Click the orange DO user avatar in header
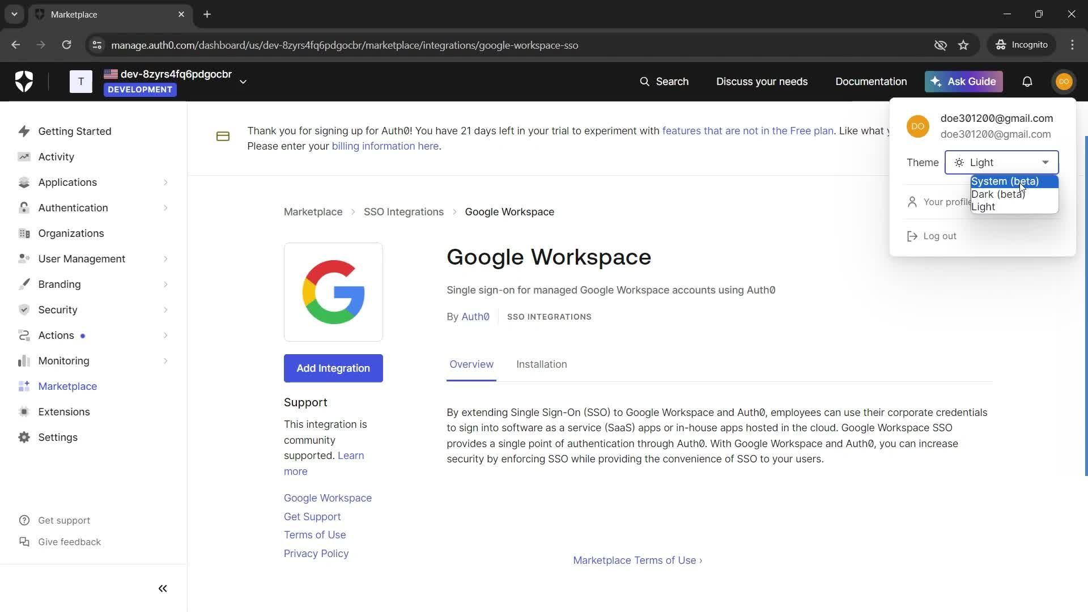Screen dimensions: 1088x612 pyautogui.click(x=1064, y=82)
